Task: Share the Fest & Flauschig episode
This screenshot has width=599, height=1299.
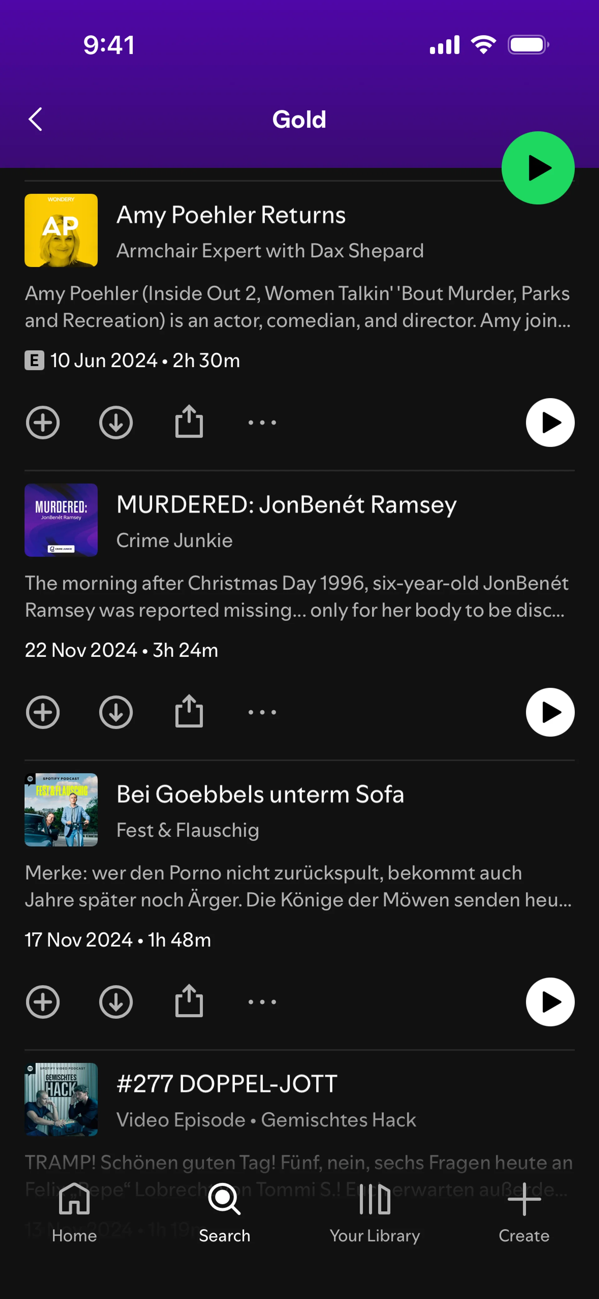Action: coord(189,1001)
